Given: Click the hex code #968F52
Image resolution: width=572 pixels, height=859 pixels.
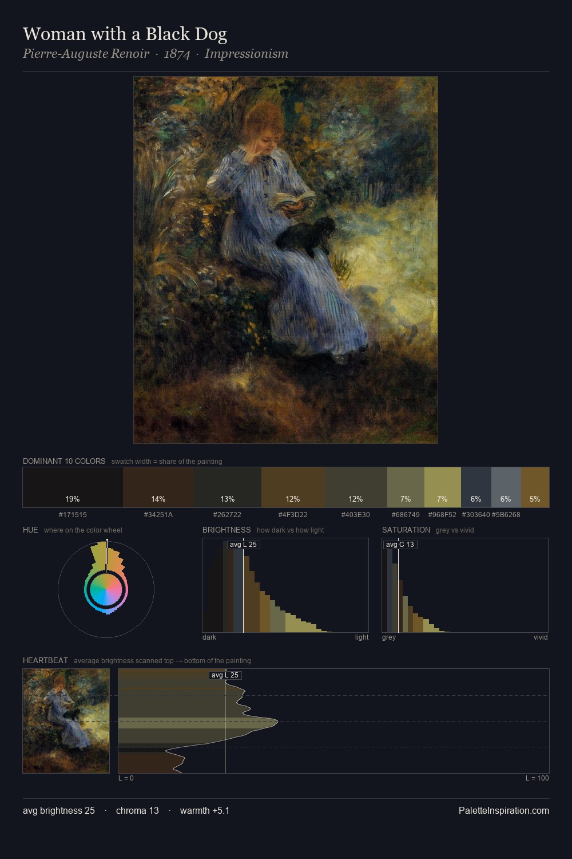Looking at the screenshot, I should click(442, 515).
